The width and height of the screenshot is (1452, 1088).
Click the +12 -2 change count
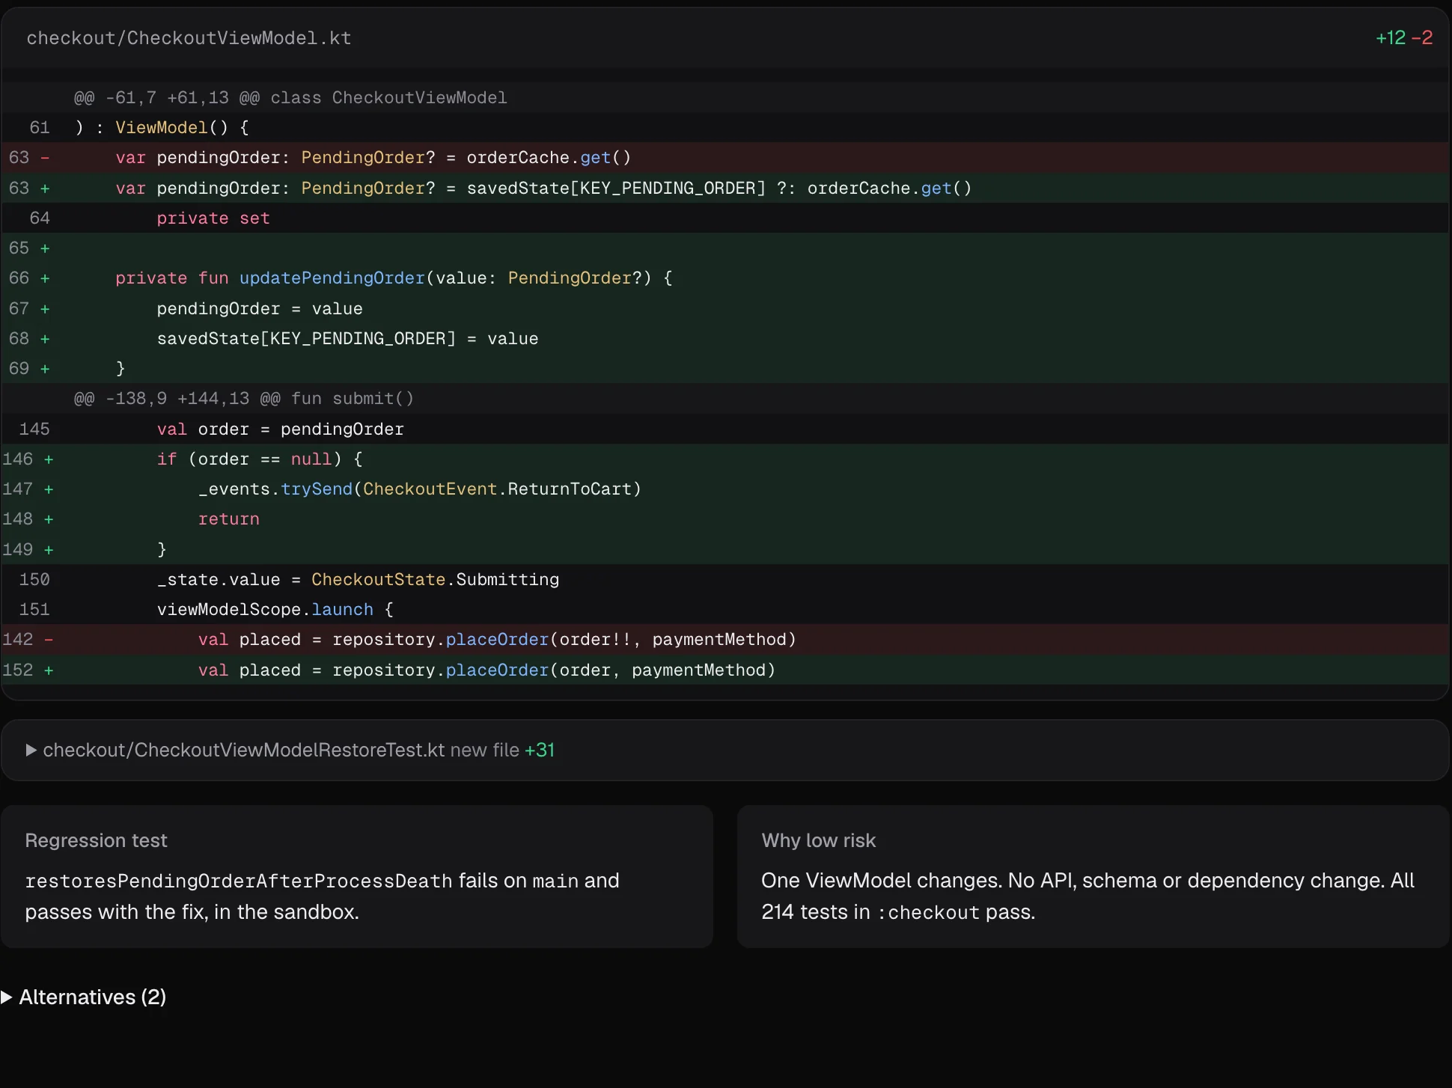pyautogui.click(x=1403, y=37)
